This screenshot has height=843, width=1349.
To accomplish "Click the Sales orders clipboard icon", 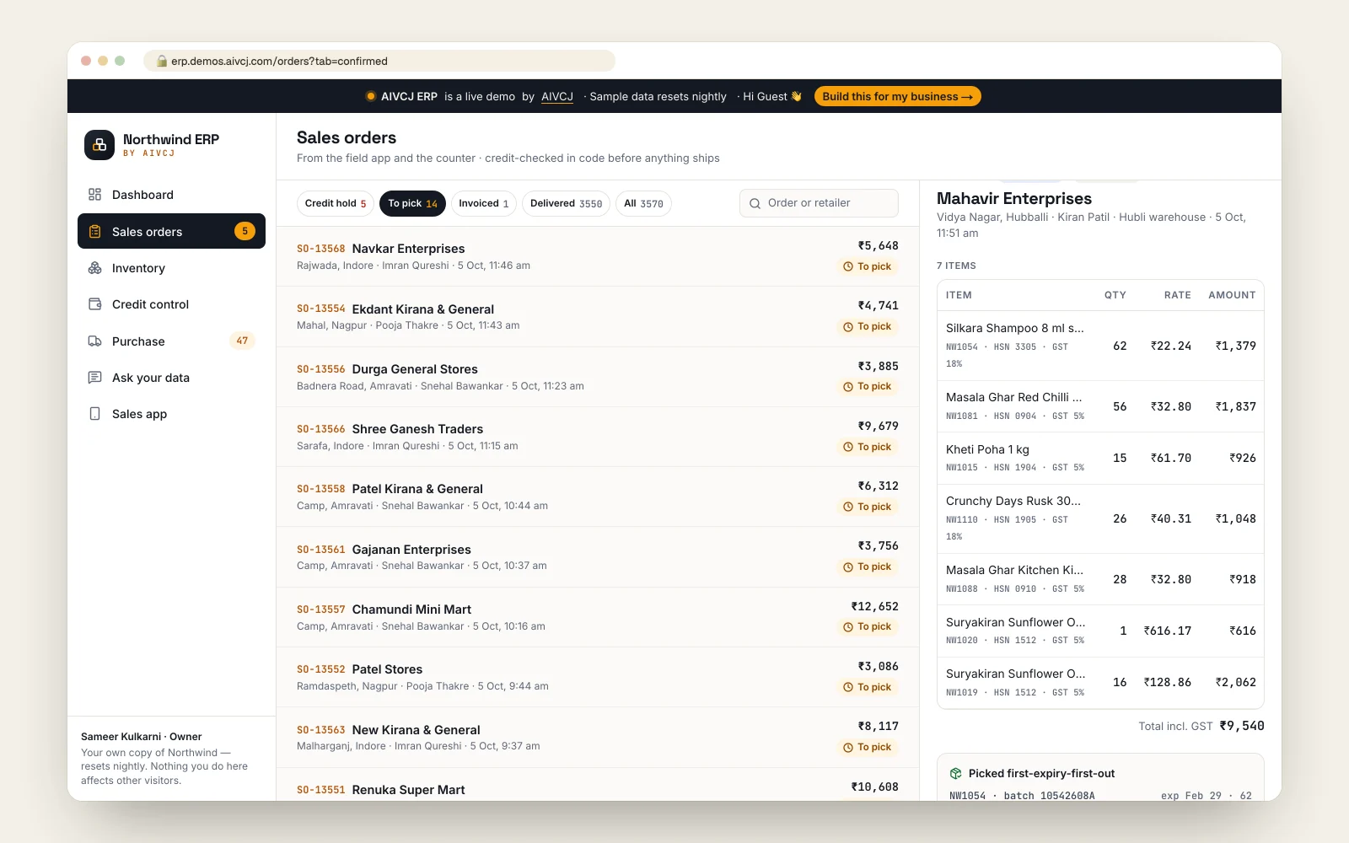I will 94,232.
